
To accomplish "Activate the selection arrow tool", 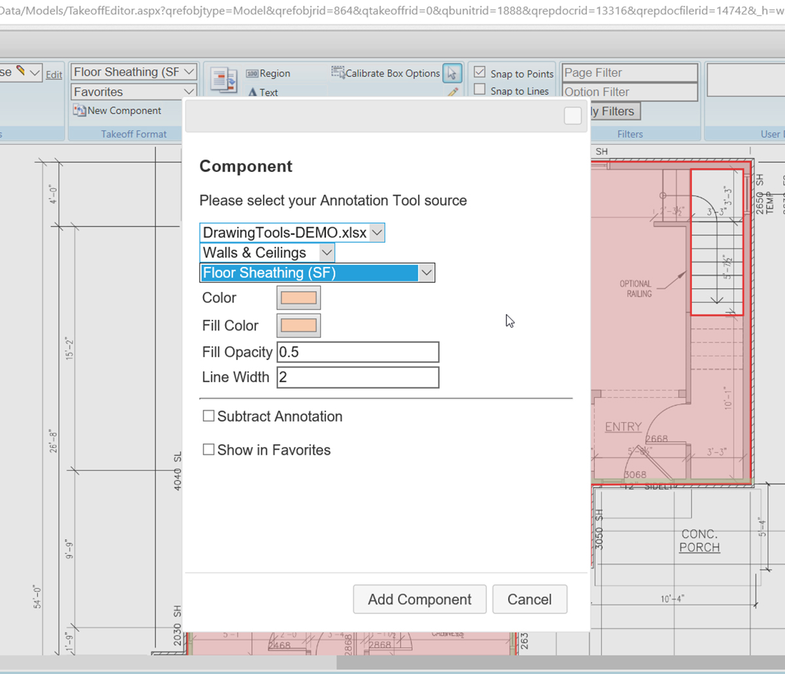I will (x=452, y=73).
